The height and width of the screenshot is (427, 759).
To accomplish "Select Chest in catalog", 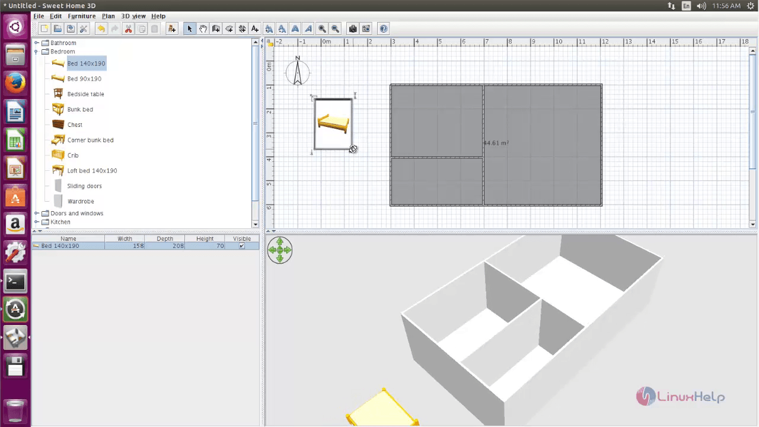I will click(75, 125).
